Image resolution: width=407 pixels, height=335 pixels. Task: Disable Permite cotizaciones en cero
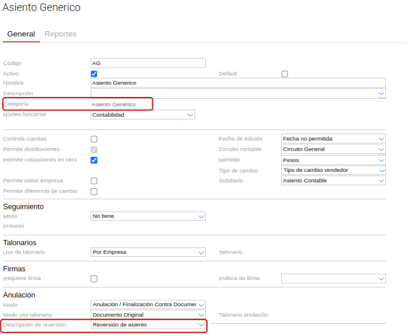pos(94,160)
